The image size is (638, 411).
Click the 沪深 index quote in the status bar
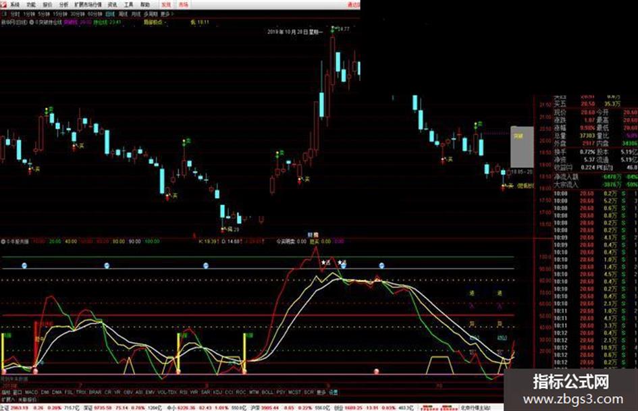point(290,408)
